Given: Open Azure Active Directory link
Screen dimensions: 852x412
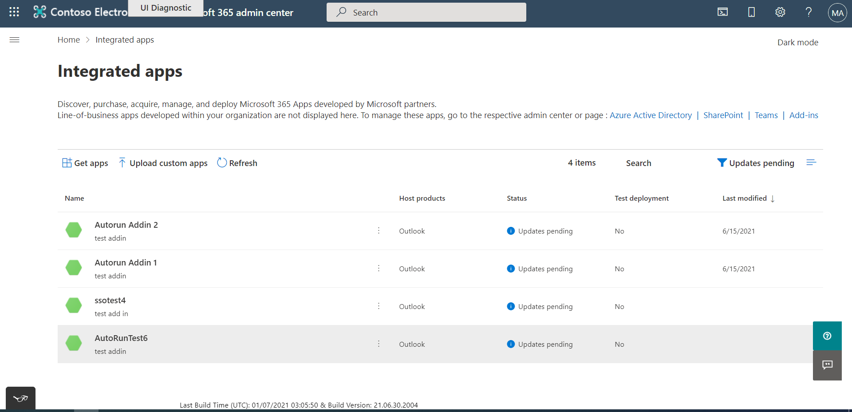Looking at the screenshot, I should (x=651, y=115).
